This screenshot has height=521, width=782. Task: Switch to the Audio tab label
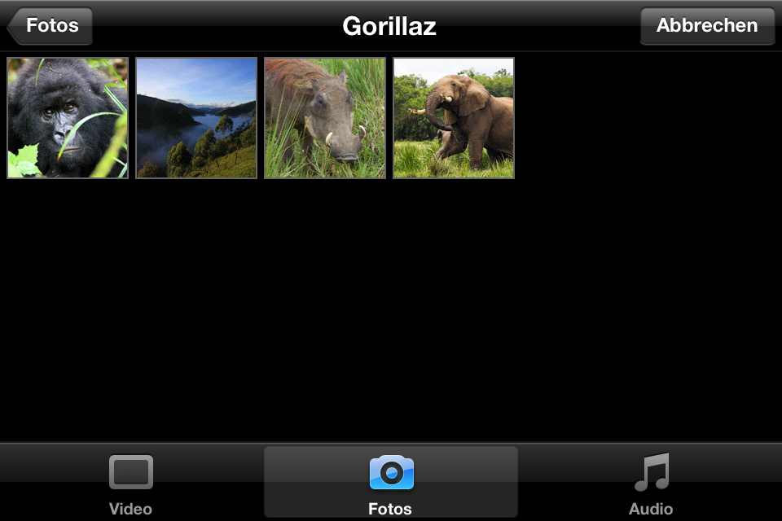651,510
